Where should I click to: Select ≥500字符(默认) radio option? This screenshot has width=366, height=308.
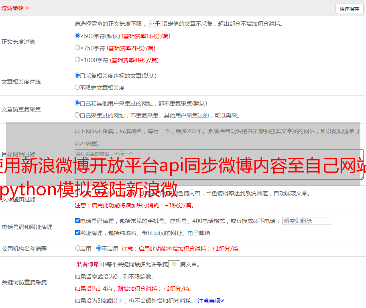point(77,36)
